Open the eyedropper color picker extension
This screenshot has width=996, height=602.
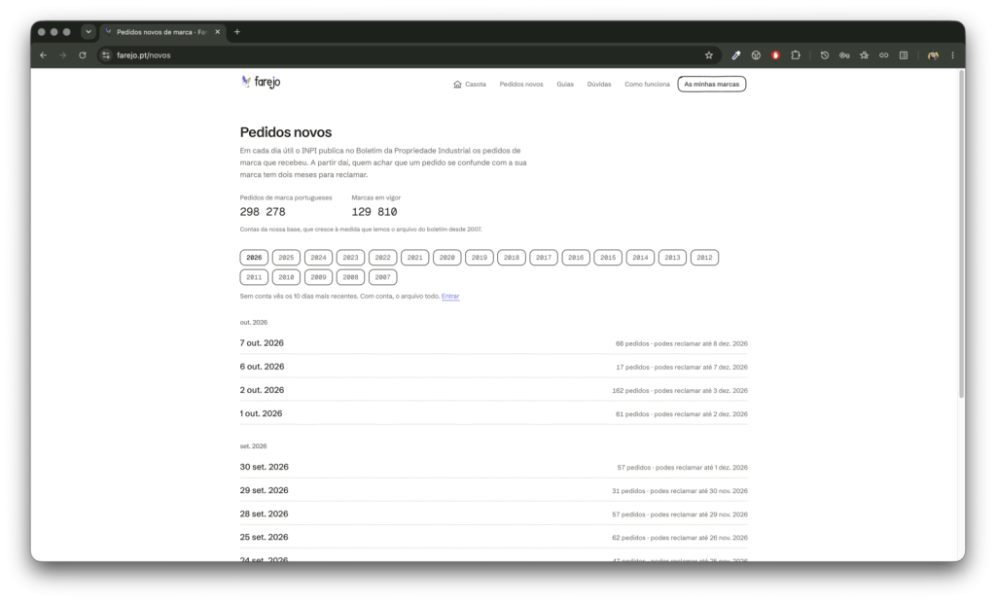(x=735, y=55)
